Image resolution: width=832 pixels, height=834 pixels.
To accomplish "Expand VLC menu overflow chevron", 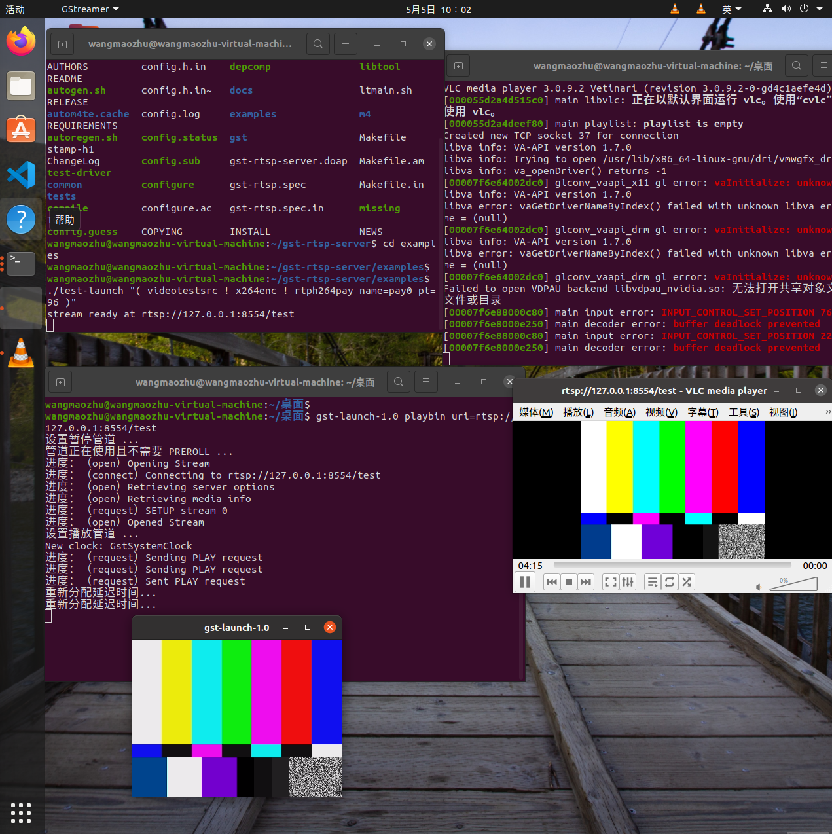I will pyautogui.click(x=827, y=412).
